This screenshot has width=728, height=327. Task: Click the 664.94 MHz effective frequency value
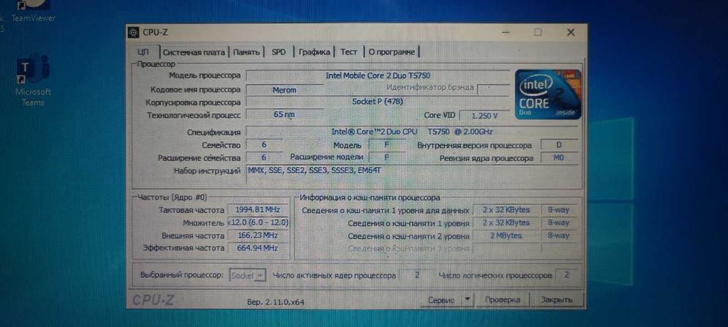[258, 249]
